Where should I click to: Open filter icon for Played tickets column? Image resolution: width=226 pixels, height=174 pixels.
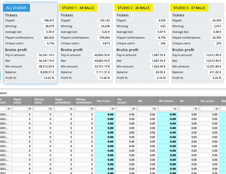pos(30,109)
